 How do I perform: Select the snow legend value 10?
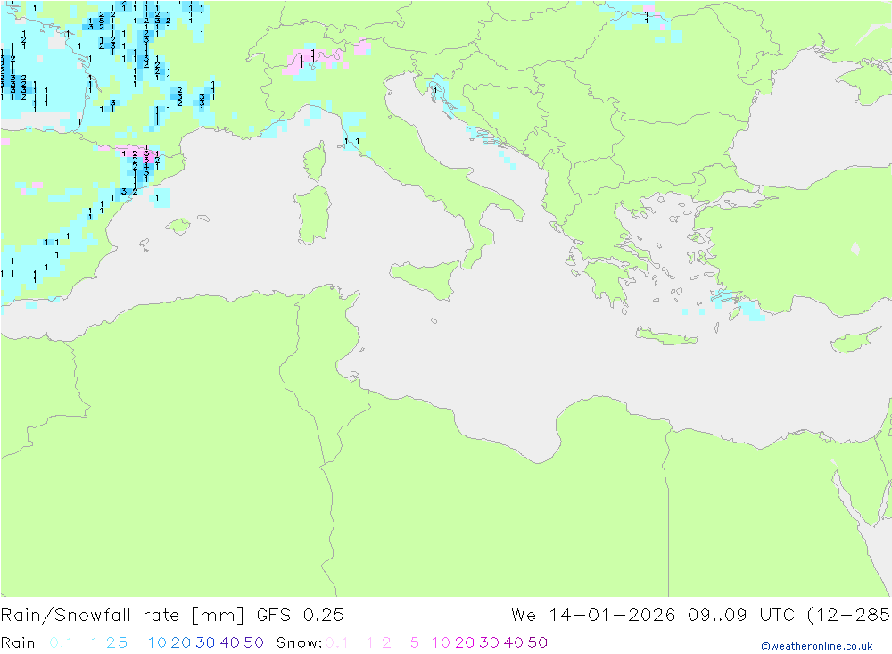[x=441, y=642]
